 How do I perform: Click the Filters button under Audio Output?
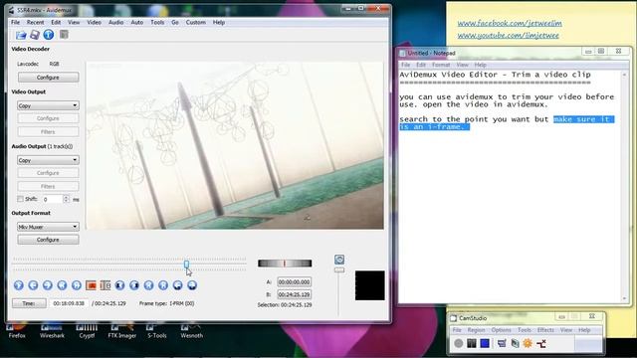48,186
